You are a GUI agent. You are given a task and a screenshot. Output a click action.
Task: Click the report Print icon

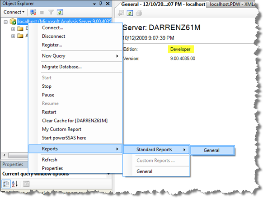click(139, 13)
